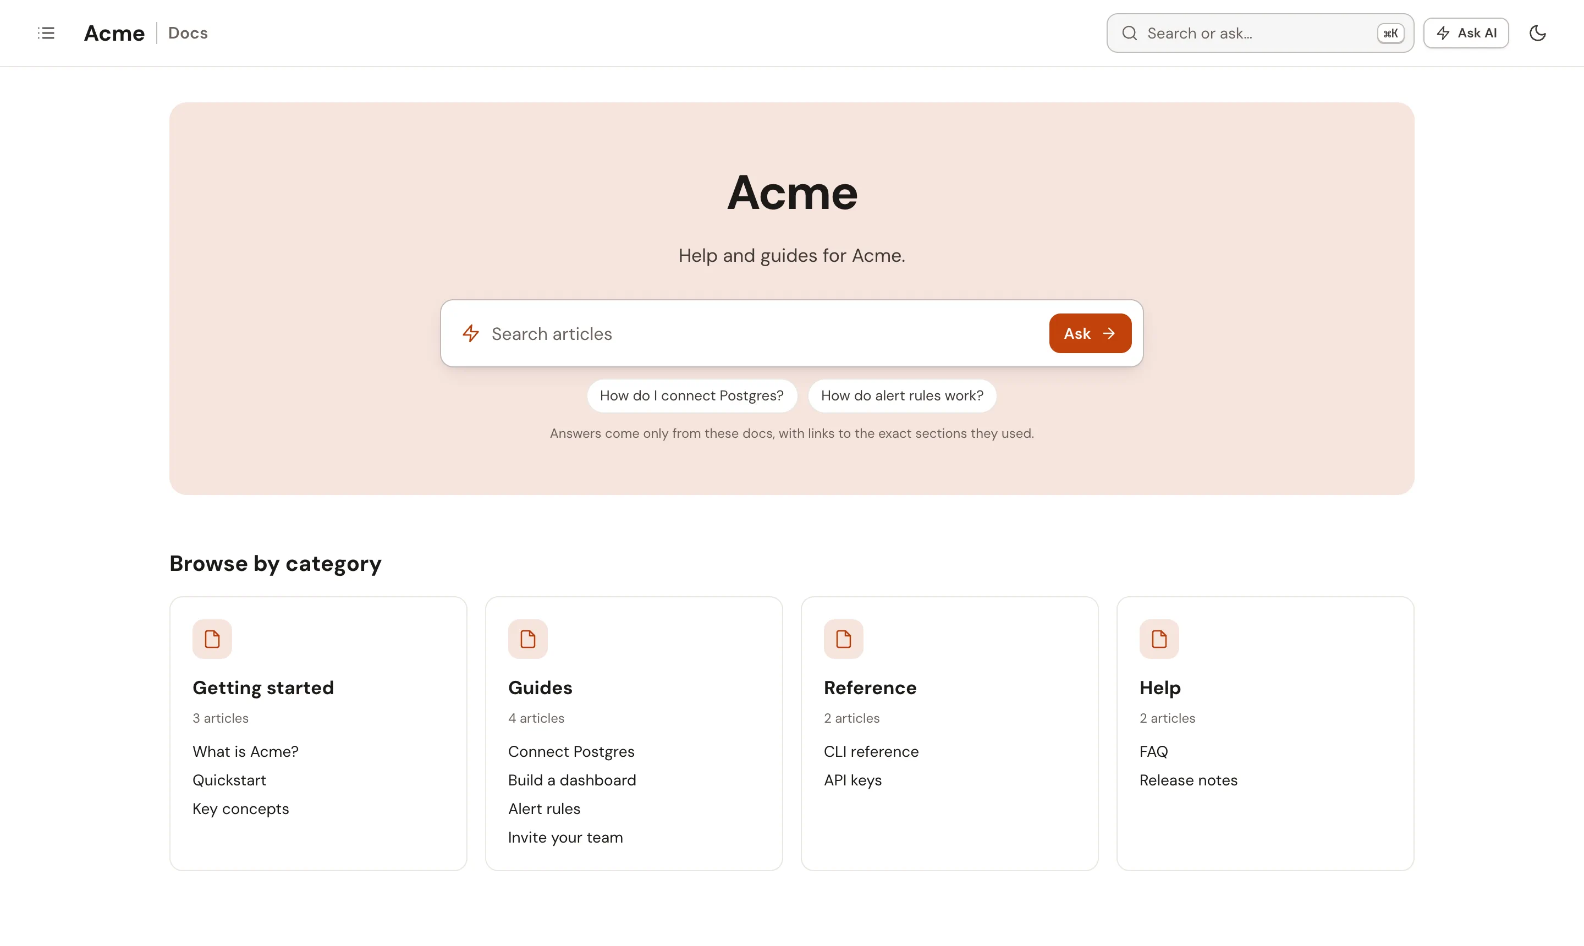The image size is (1584, 946).
Task: Open the Docs link in header
Action: point(188,33)
